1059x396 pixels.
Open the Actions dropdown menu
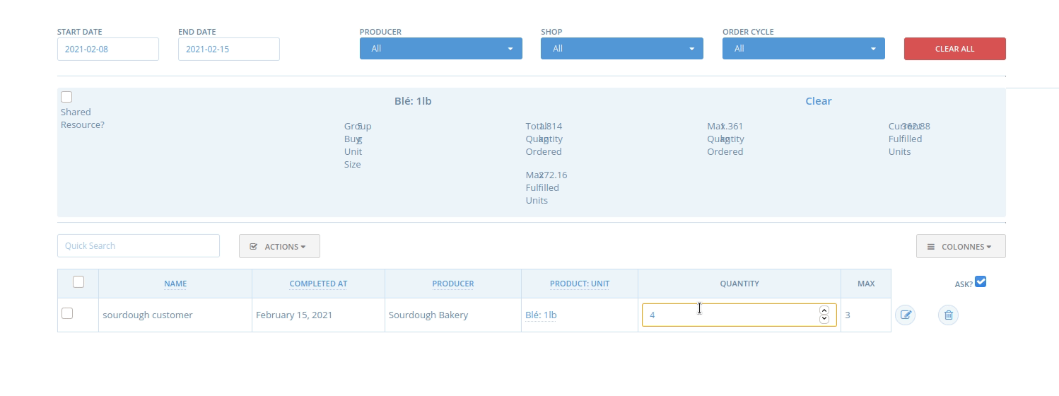coord(279,246)
